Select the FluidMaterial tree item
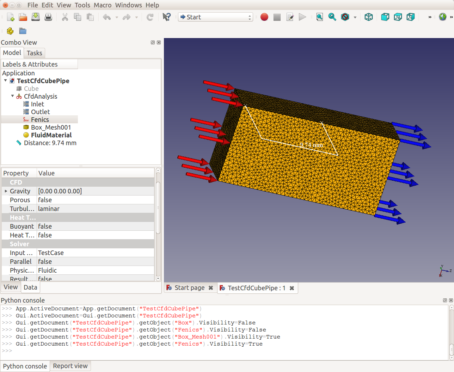 click(x=51, y=135)
